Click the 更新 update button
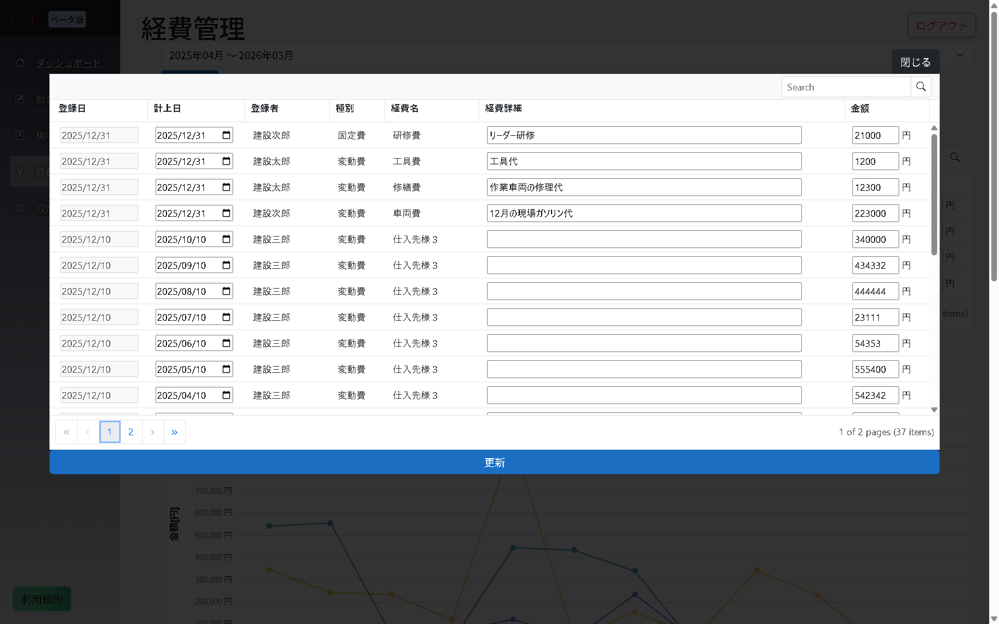Viewport: 999px width, 624px height. click(x=494, y=462)
